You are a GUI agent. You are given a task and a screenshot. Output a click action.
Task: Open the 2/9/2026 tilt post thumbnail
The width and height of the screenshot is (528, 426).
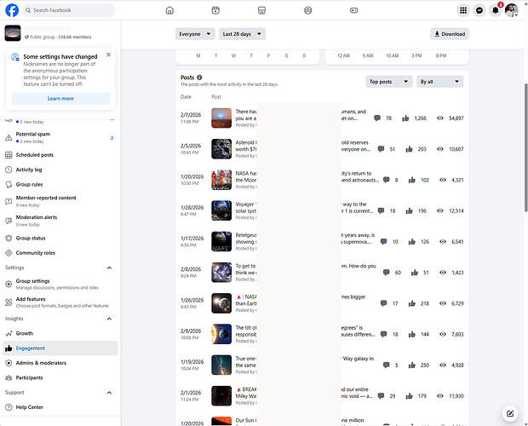click(221, 334)
